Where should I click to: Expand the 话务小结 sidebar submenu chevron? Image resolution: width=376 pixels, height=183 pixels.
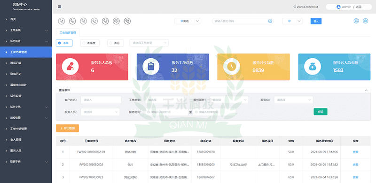point(46,107)
